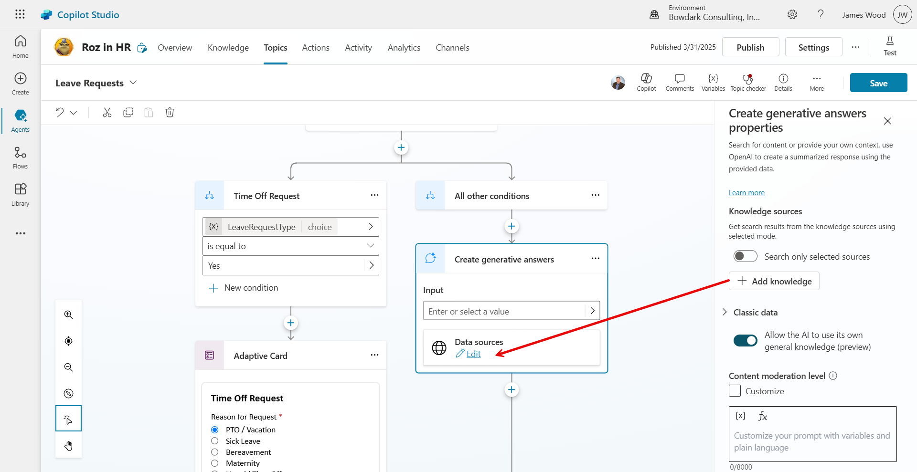Open Time Off Request node options menu
The height and width of the screenshot is (472, 917).
[x=374, y=195]
